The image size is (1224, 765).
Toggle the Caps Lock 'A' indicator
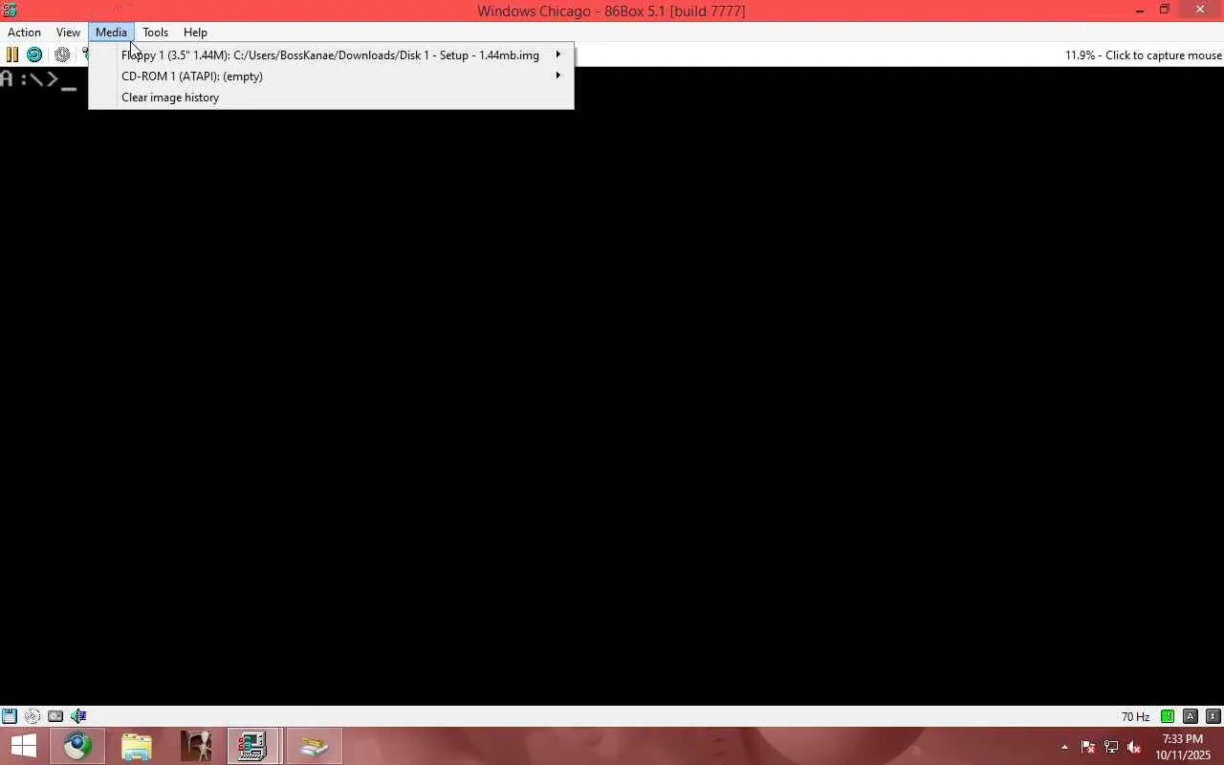click(x=1191, y=716)
